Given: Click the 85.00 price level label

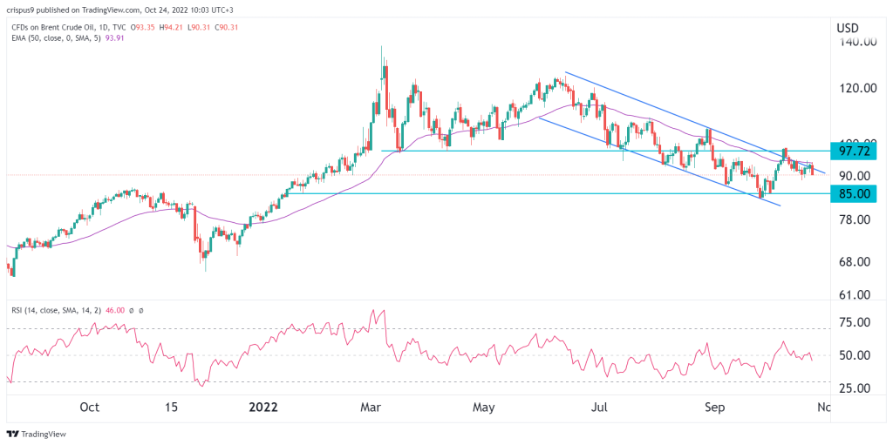Looking at the screenshot, I should pos(855,193).
